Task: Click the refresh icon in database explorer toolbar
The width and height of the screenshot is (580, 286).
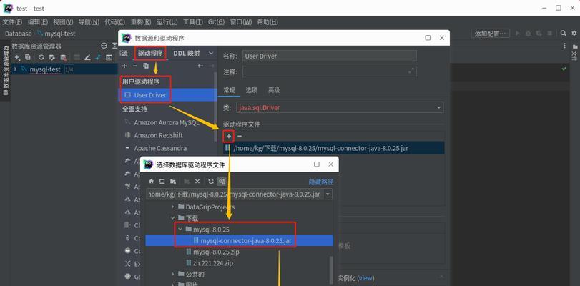Action: pyautogui.click(x=41, y=57)
